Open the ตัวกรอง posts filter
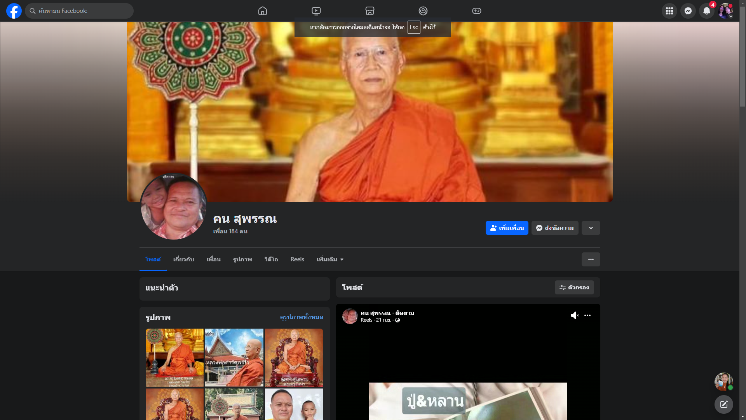 click(x=574, y=287)
